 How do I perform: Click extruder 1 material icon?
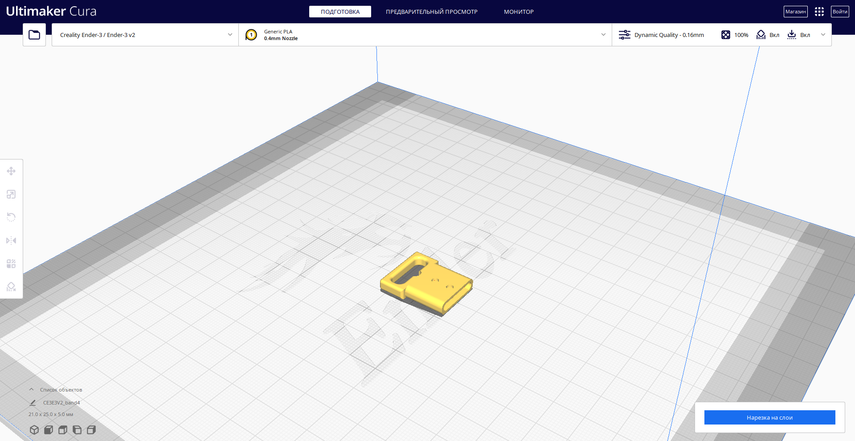tap(251, 35)
